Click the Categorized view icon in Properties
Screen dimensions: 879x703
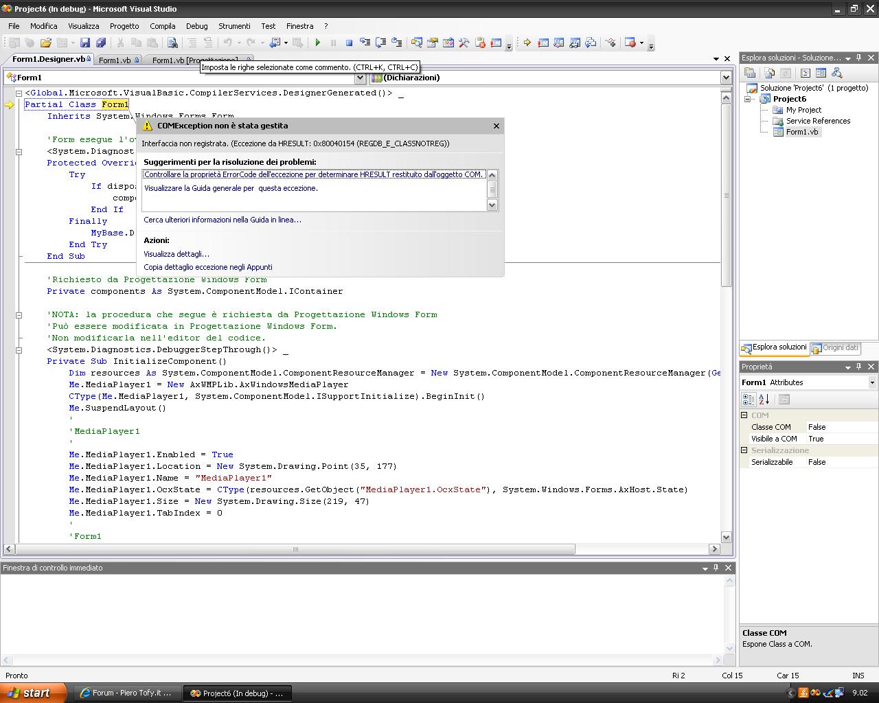(x=749, y=399)
